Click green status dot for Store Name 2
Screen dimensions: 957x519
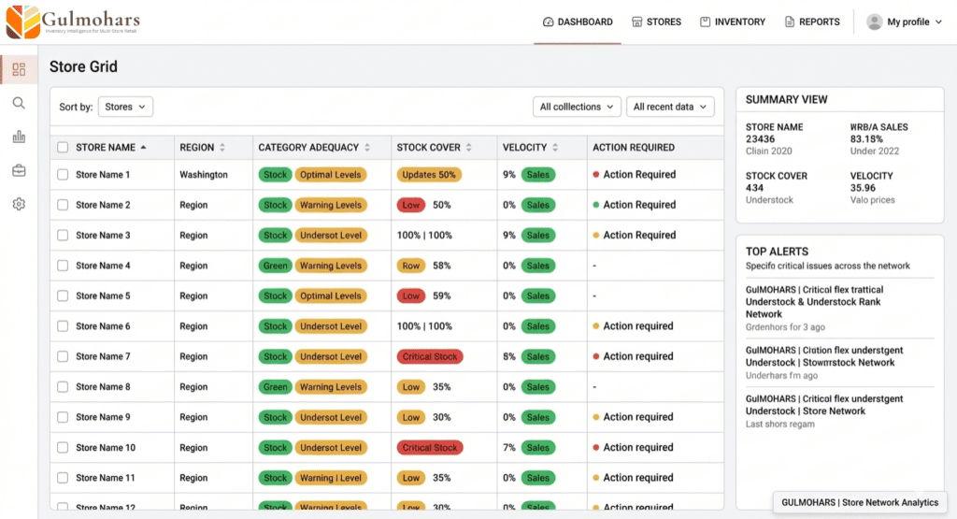click(x=595, y=205)
